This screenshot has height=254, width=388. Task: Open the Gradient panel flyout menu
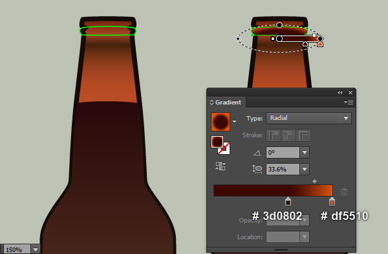[349, 102]
